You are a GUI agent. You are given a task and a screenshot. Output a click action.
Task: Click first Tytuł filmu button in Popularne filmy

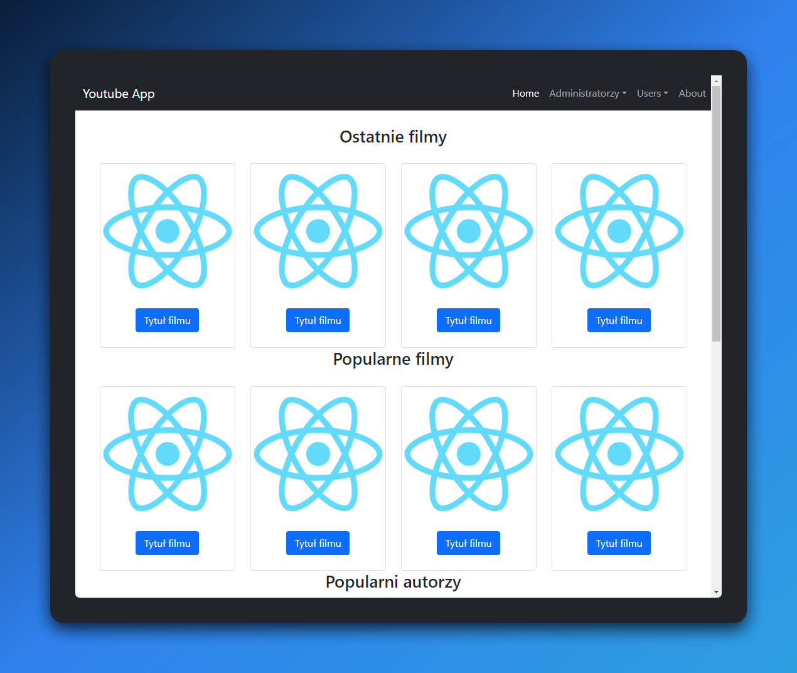click(168, 543)
